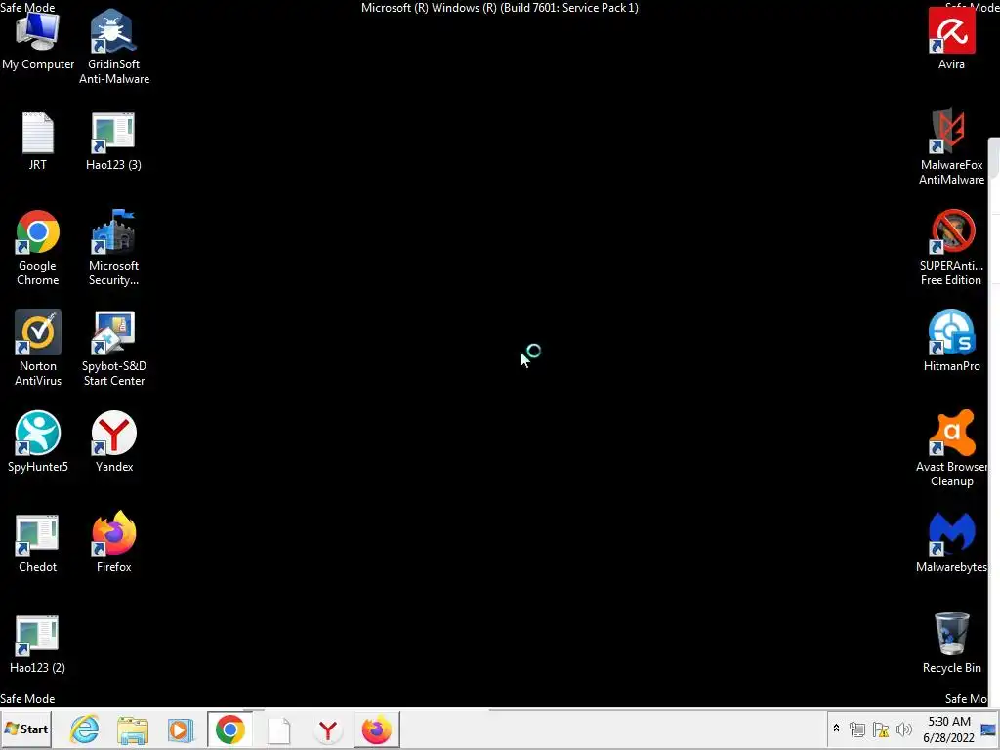
Task: Switch to Firefox taskbar button
Action: coord(376,729)
